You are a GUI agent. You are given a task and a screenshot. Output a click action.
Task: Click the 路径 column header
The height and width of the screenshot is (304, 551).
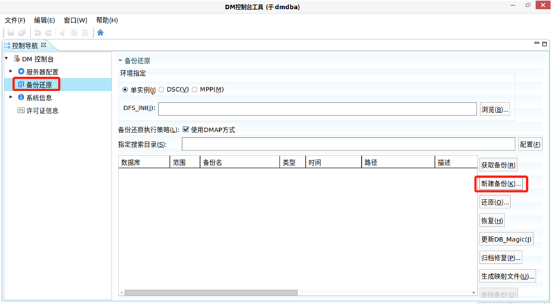[x=398, y=163]
